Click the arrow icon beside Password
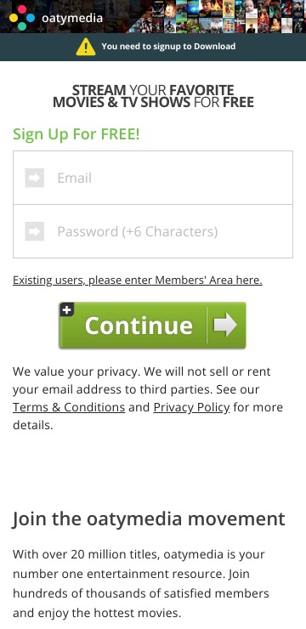 click(35, 231)
